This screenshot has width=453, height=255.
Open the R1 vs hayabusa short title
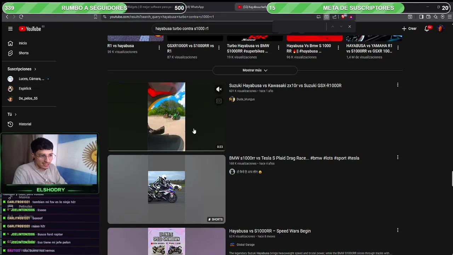121,46
